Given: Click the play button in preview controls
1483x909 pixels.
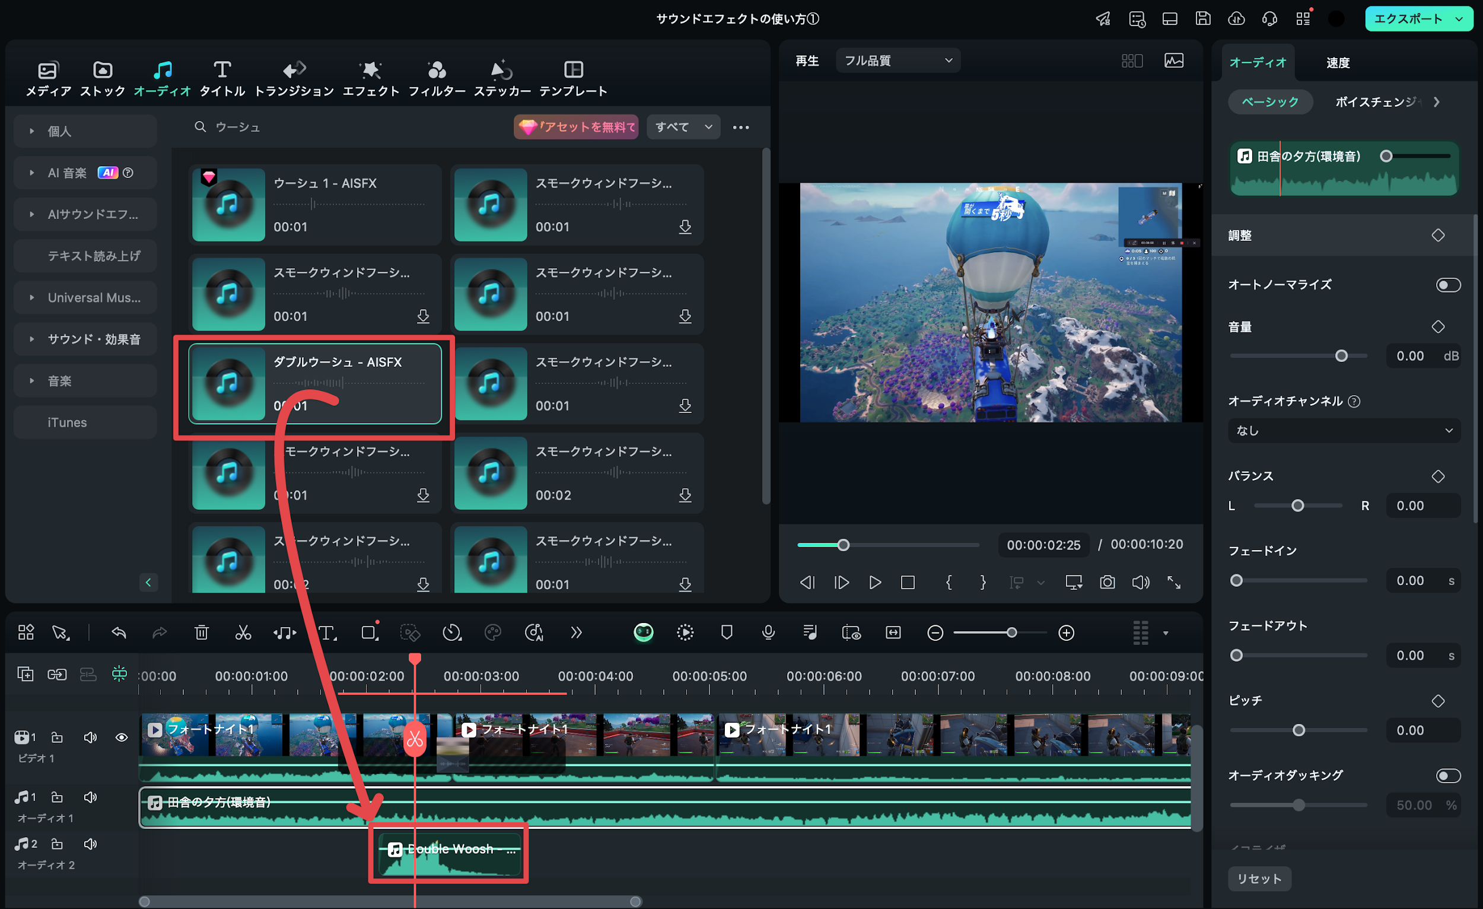Looking at the screenshot, I should (874, 582).
